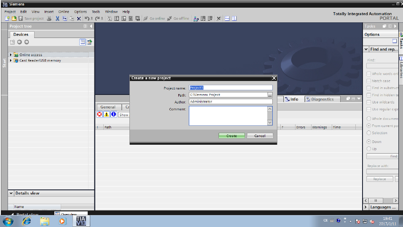Collapse the Find and replace section
Screen dimensions: 403x227
pyautogui.click(x=366, y=49)
